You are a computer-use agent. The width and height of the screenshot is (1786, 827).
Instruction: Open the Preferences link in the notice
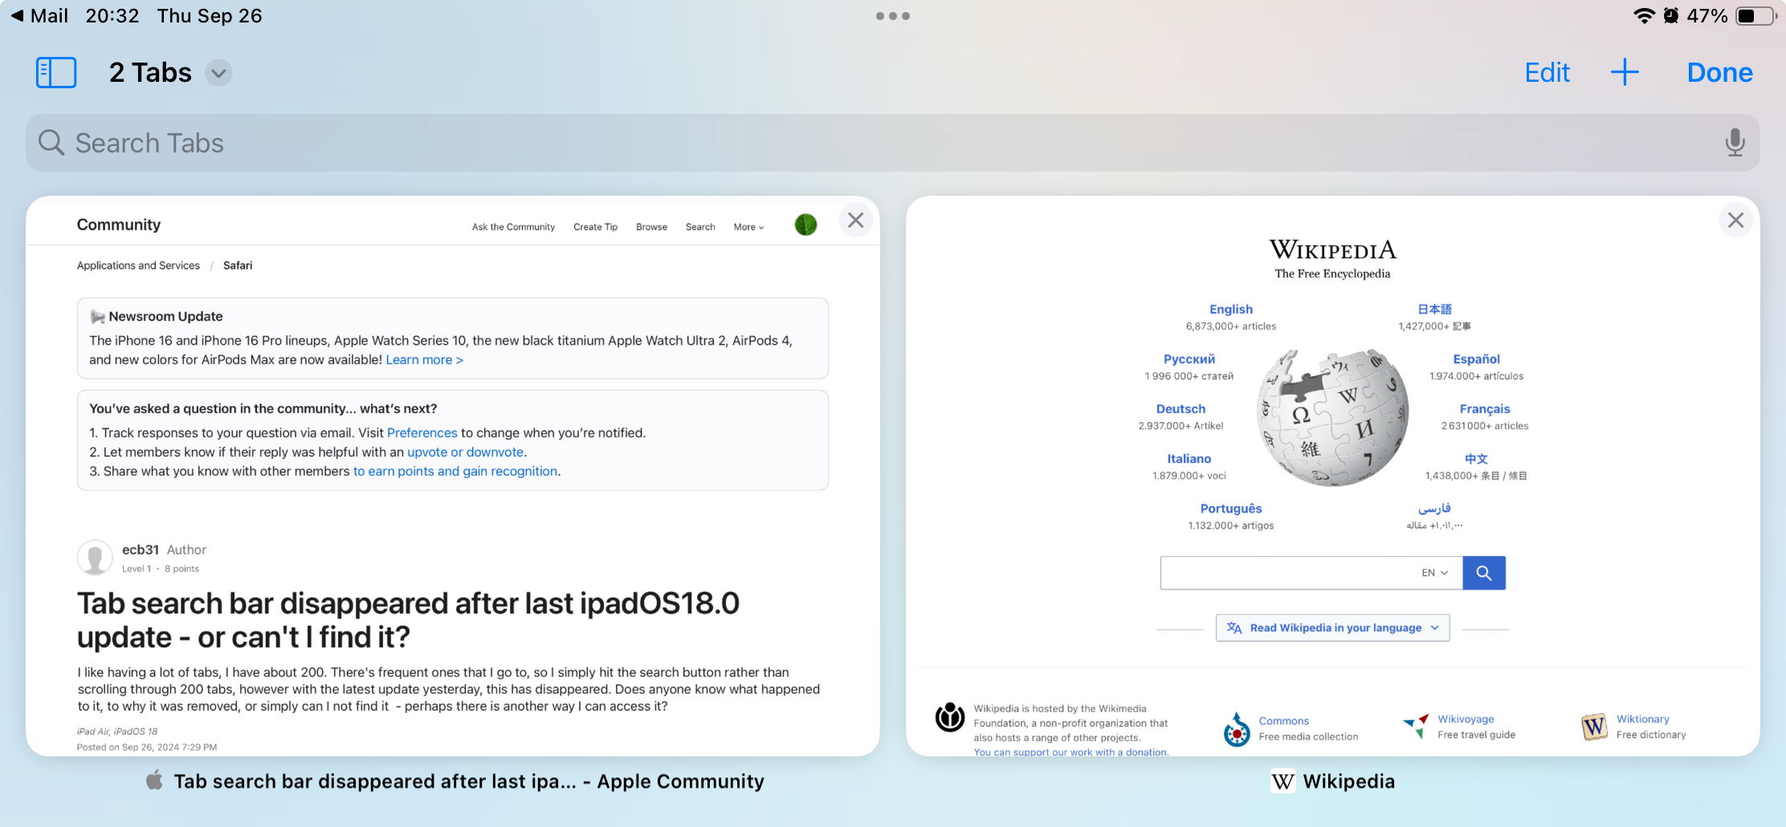(422, 432)
